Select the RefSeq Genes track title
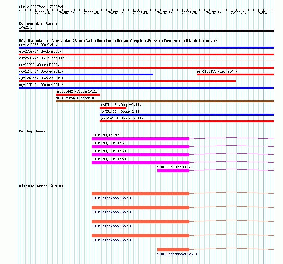Screen dimensions: 283x264 point(32,132)
